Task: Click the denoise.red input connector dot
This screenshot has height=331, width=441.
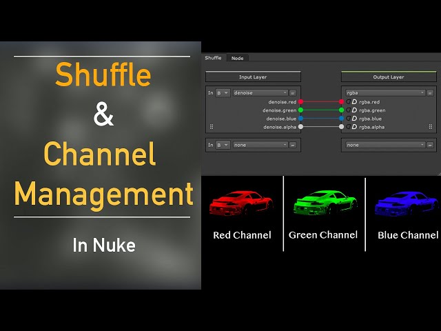Action: pos(300,101)
